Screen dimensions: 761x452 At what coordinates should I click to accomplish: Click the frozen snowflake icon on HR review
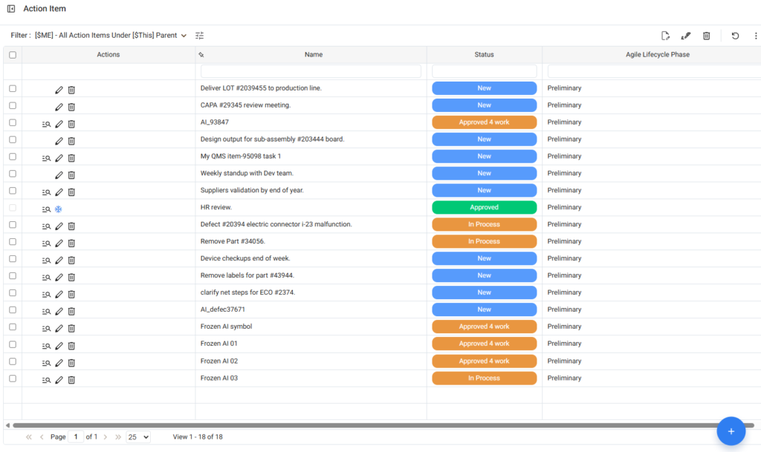click(x=59, y=209)
